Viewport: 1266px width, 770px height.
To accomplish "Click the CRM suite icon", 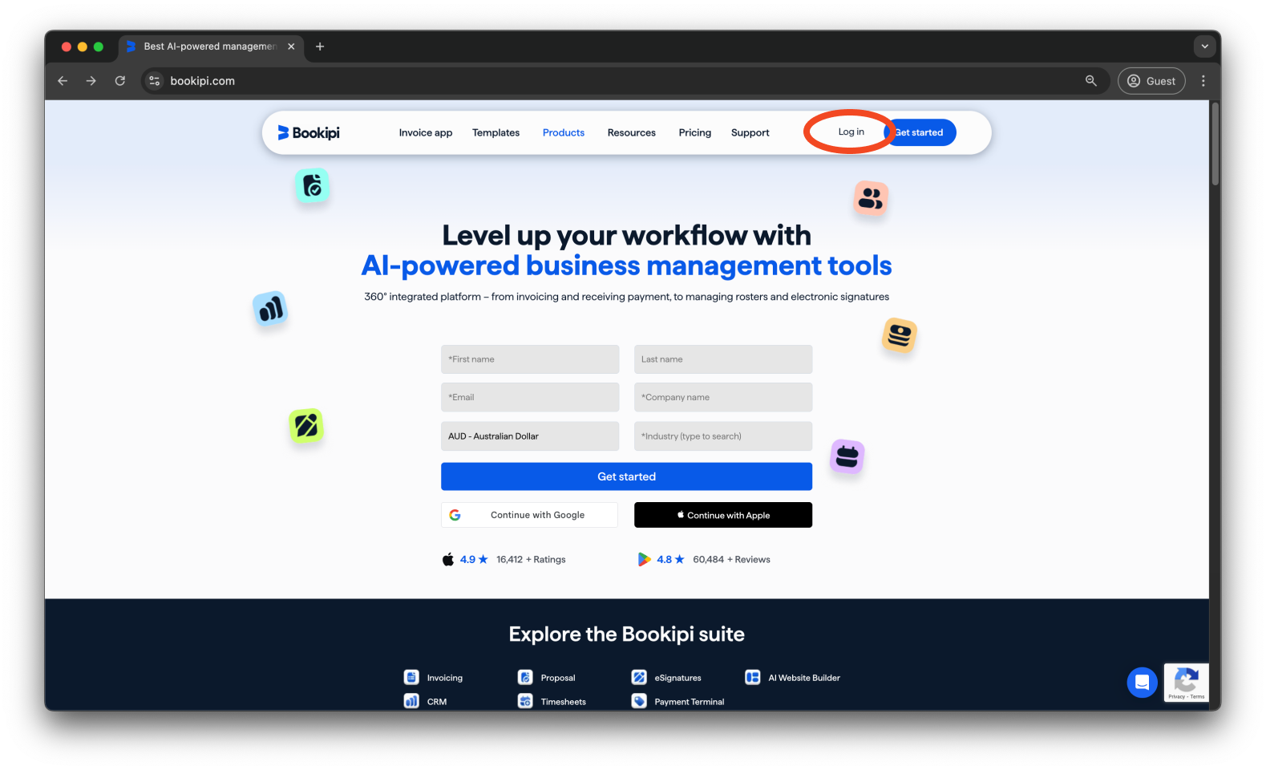I will [411, 701].
